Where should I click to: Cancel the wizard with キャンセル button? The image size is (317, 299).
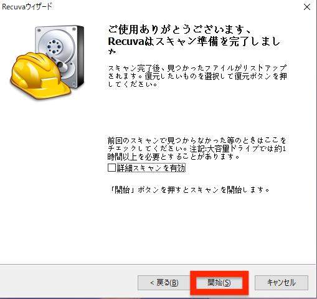(x=282, y=283)
